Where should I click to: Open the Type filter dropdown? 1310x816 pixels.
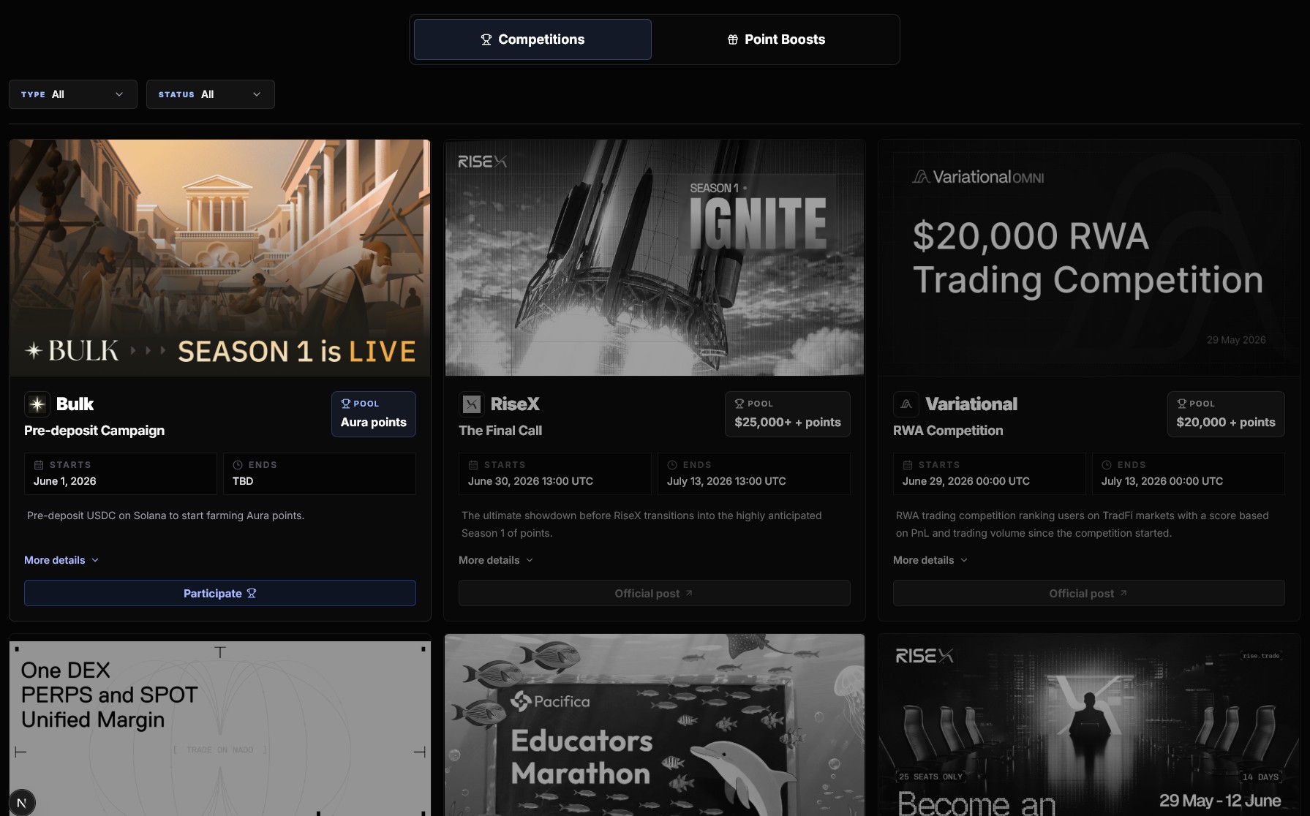point(73,94)
